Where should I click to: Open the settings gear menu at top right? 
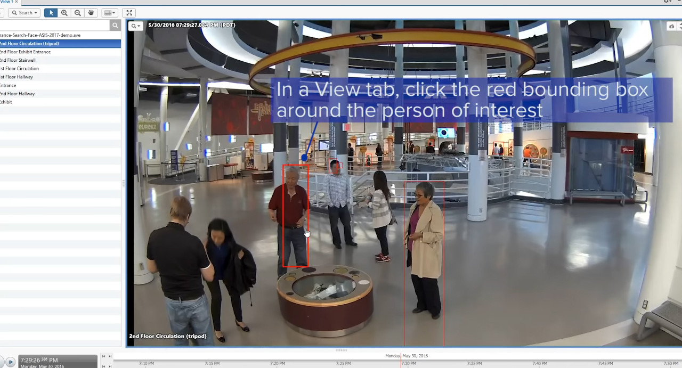pyautogui.click(x=668, y=2)
